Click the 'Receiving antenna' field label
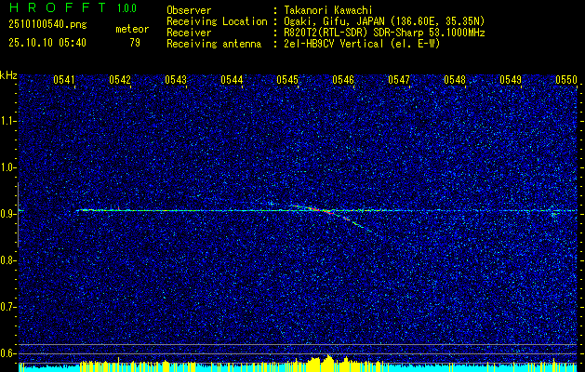The width and height of the screenshot is (585, 372). pos(214,44)
